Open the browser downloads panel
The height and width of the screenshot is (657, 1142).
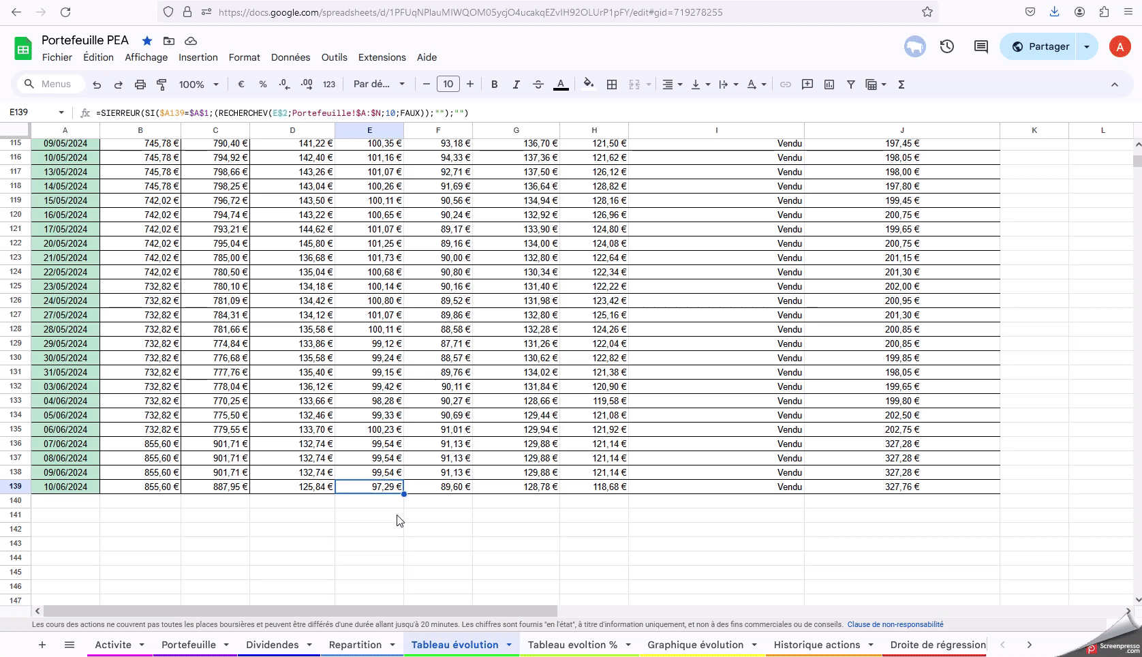[x=1055, y=12]
